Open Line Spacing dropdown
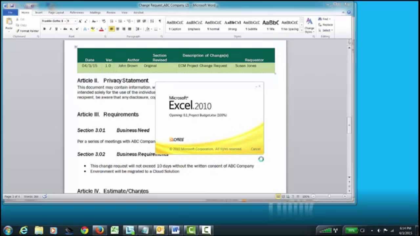The image size is (420, 236). [x=138, y=29]
